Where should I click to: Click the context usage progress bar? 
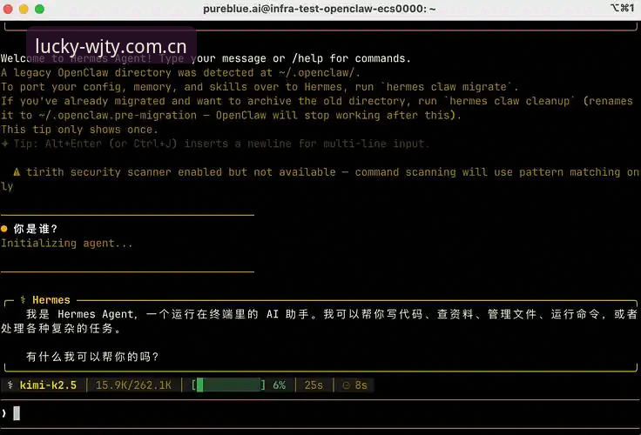click(228, 385)
